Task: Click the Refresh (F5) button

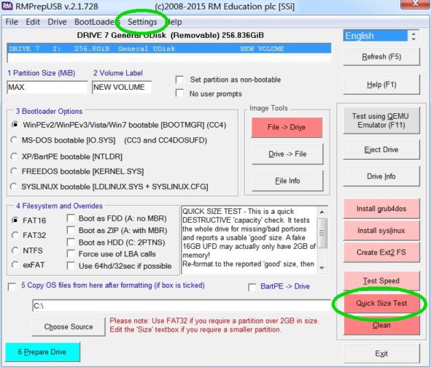Action: [381, 57]
